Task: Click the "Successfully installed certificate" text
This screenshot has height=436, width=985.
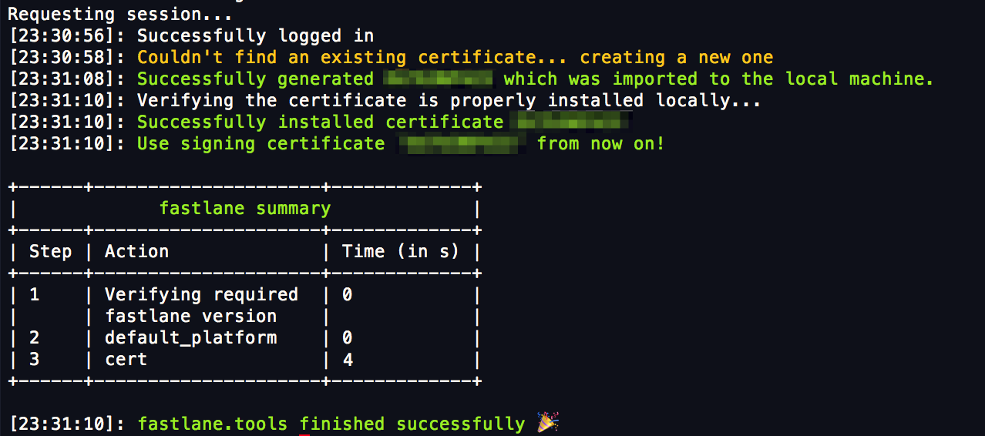Action: coord(320,122)
